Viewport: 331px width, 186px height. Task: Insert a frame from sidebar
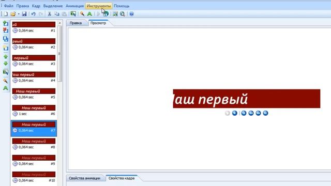pos(6,23)
